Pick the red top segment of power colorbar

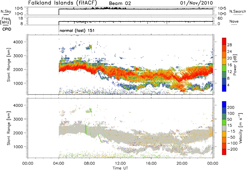tap(224, 41)
